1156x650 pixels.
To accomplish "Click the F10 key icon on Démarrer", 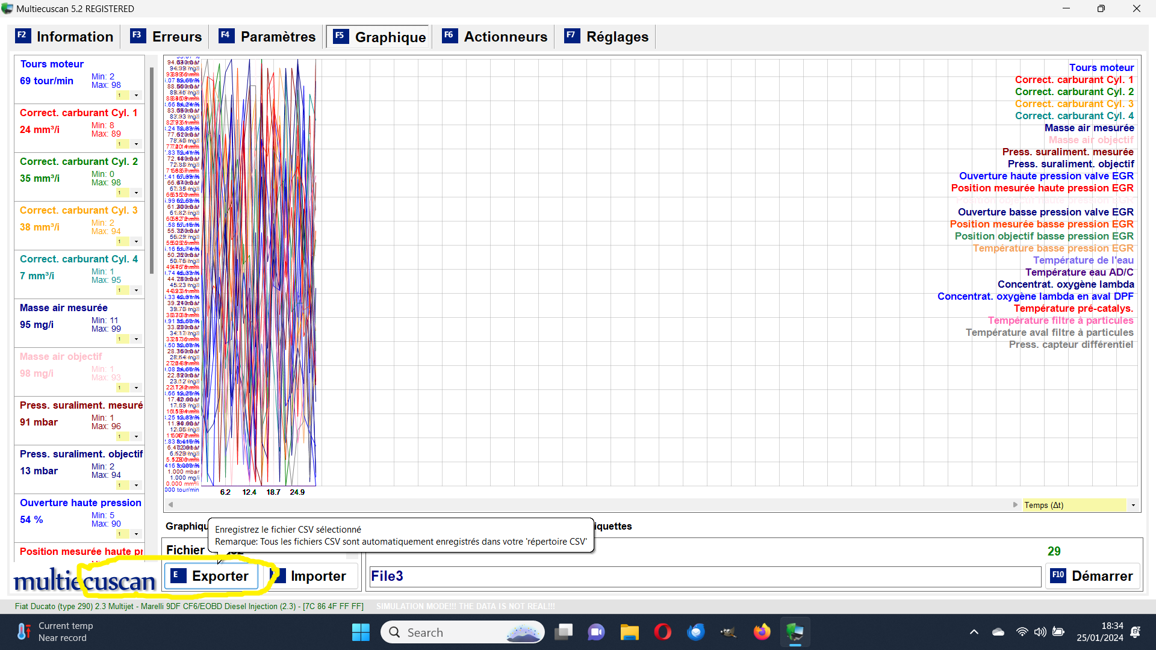I will pyautogui.click(x=1058, y=575).
